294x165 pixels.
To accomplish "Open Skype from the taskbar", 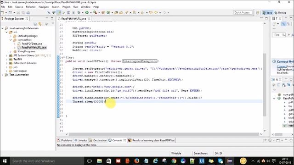I will (220, 161).
